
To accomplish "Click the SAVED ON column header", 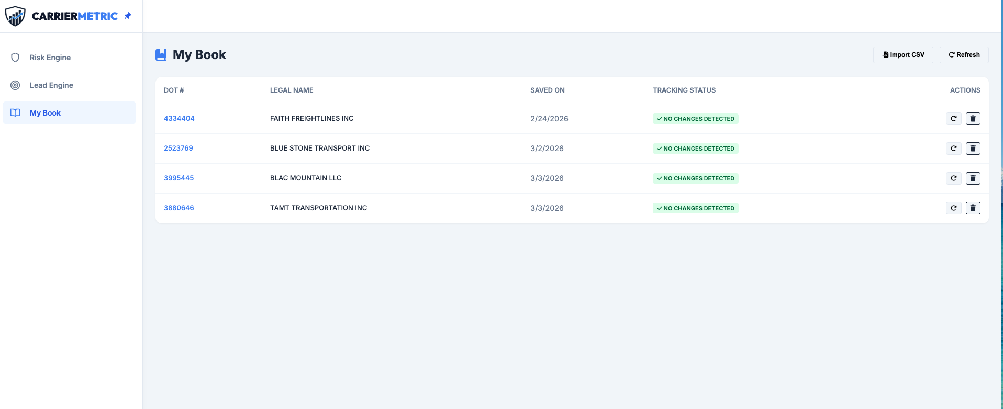I will (548, 90).
